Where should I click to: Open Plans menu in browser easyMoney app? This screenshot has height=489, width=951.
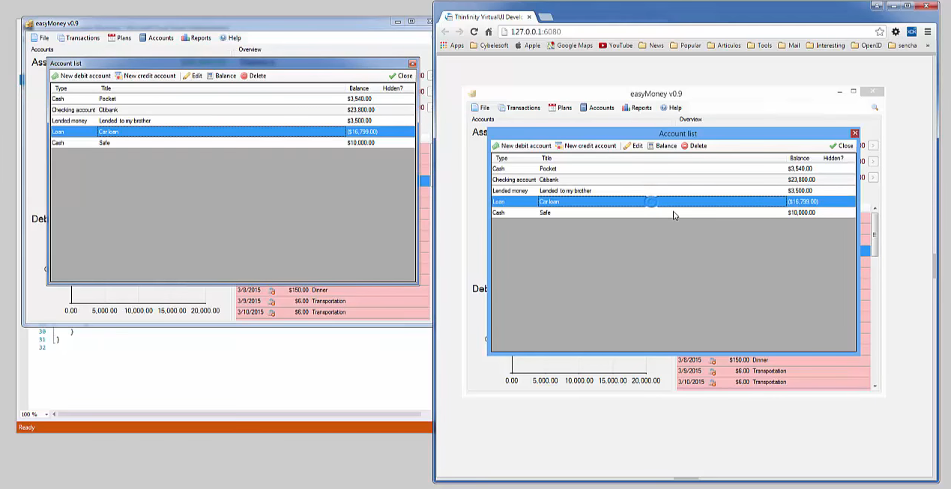coord(560,108)
